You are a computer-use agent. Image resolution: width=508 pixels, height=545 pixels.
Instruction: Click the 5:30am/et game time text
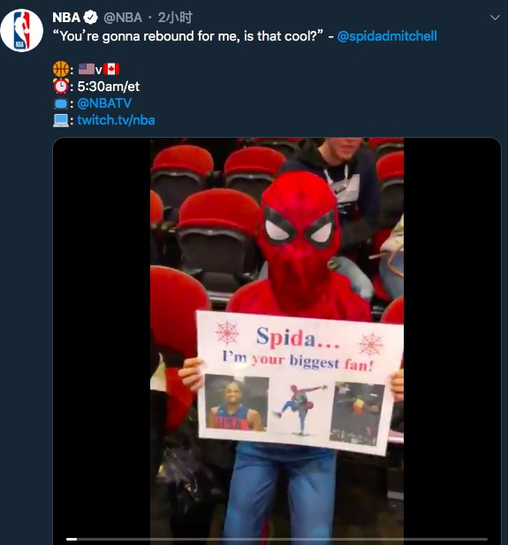coord(109,87)
